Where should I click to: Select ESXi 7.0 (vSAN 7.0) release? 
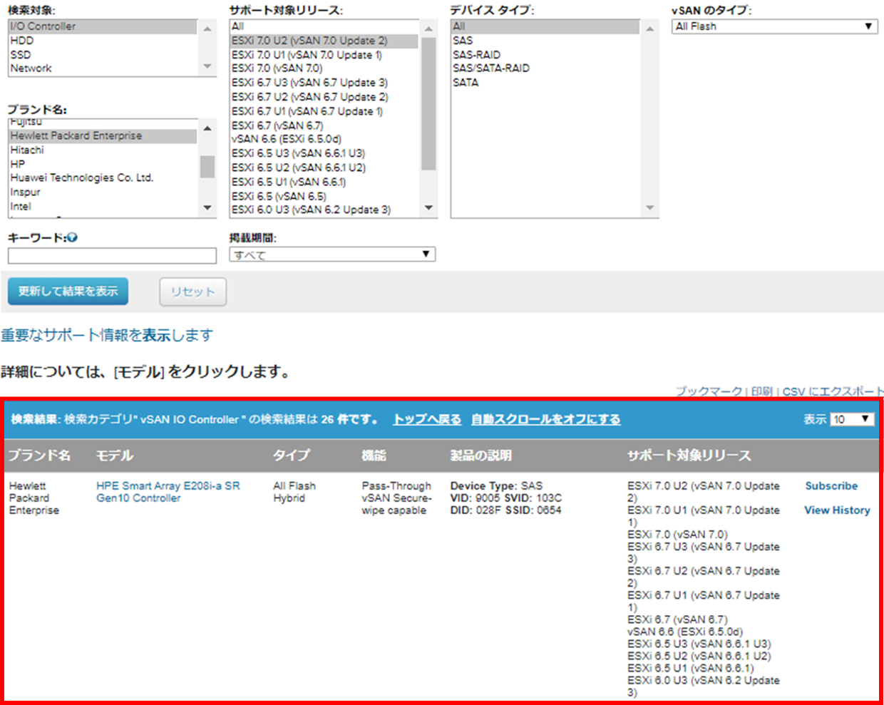[324, 68]
